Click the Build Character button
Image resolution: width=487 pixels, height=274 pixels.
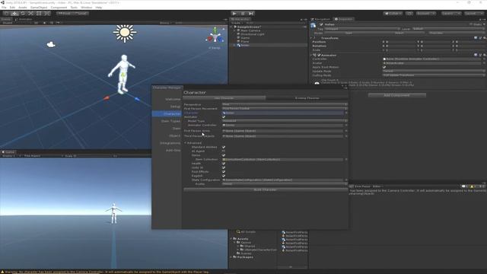pos(266,190)
